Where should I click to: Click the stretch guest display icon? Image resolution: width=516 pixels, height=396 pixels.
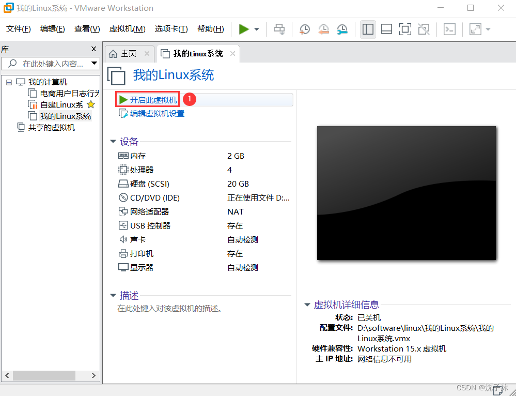[475, 29]
